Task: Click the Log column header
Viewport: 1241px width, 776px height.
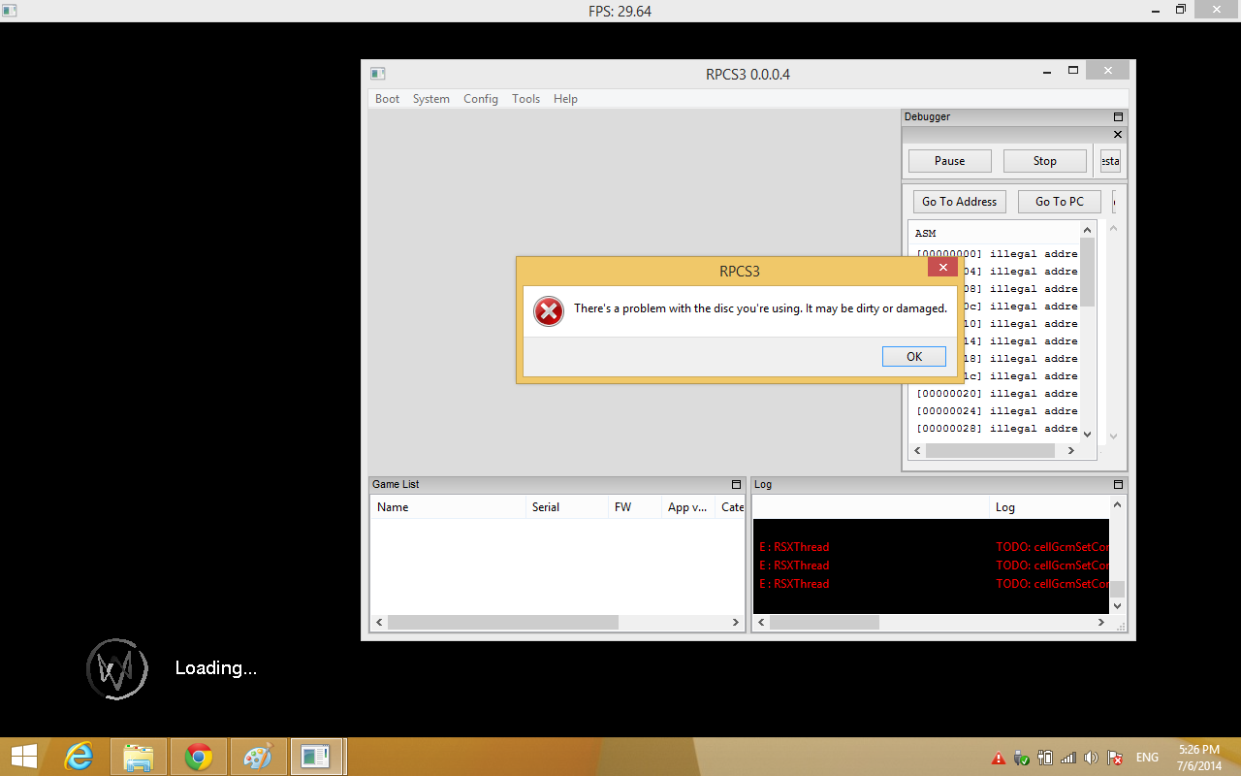Action: 1050,507
